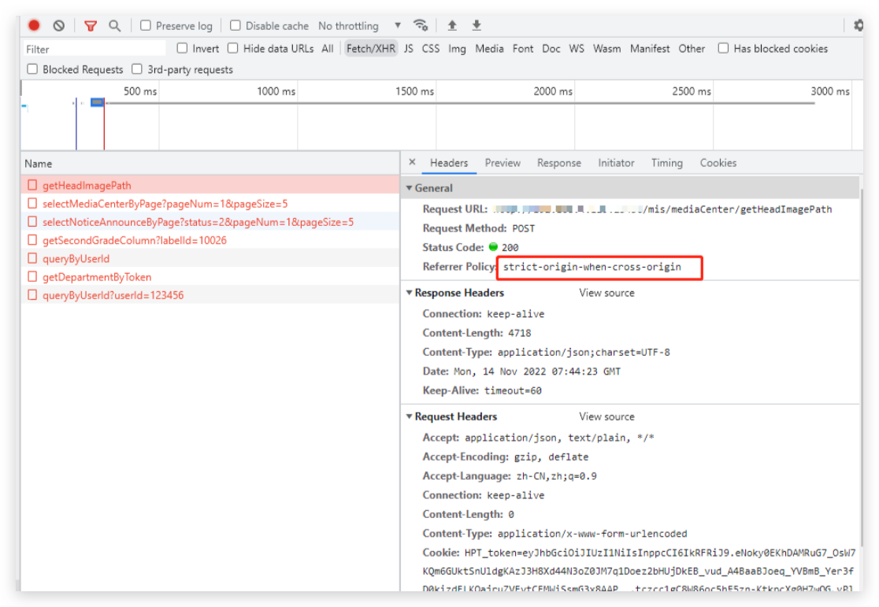
Task: Click the Content-Length 4718 value
Action: pos(519,333)
